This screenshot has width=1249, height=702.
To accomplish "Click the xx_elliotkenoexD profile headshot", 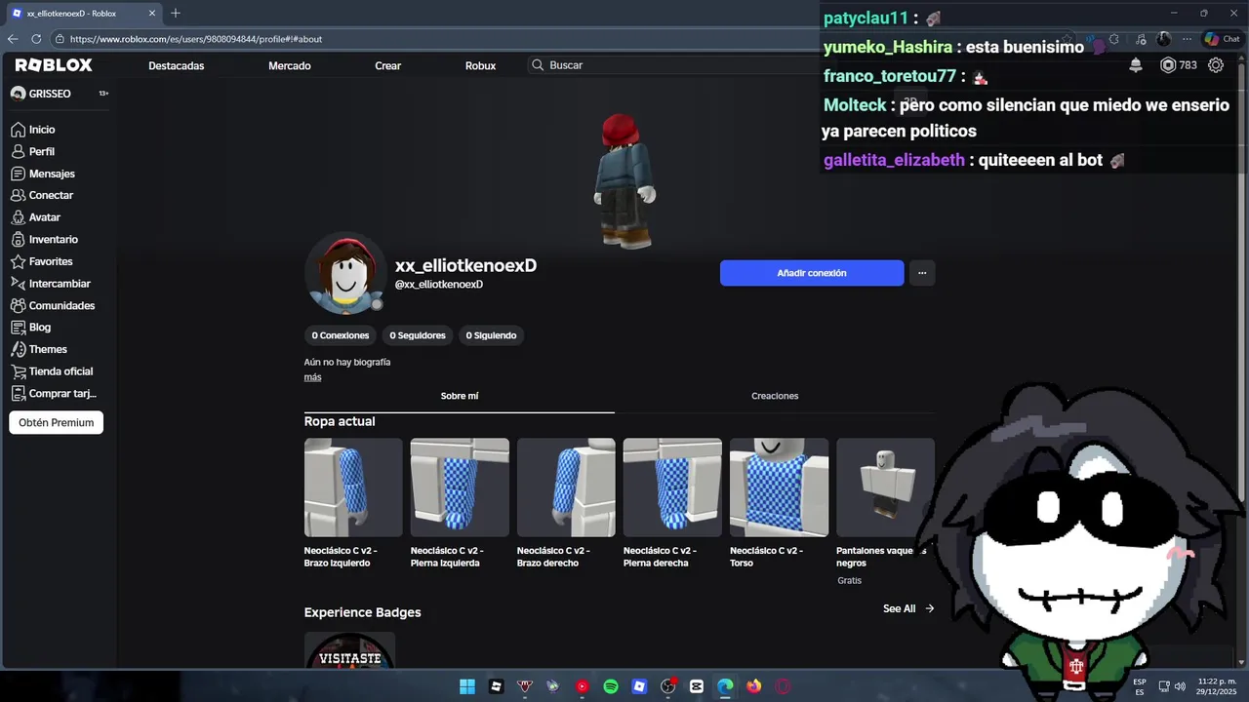I will [345, 274].
